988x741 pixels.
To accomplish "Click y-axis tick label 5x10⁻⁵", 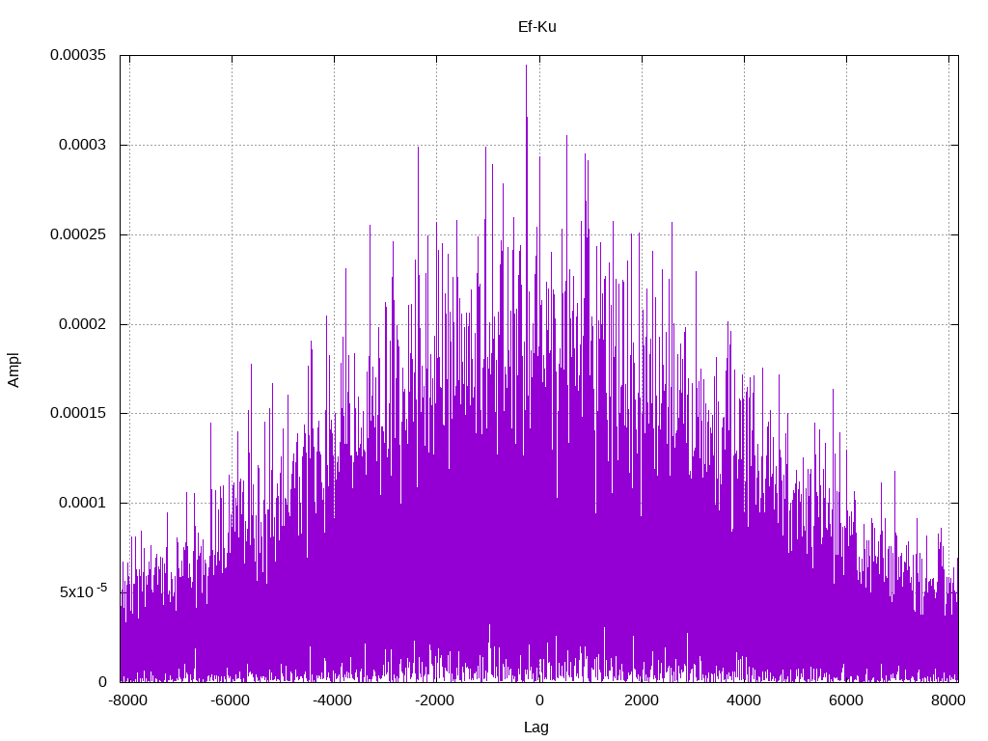I will [x=83, y=591].
